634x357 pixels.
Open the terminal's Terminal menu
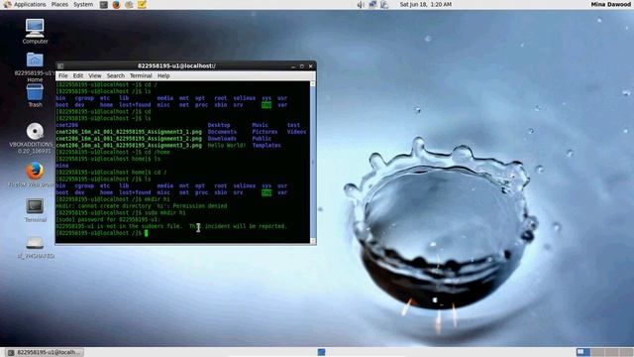[x=141, y=75]
